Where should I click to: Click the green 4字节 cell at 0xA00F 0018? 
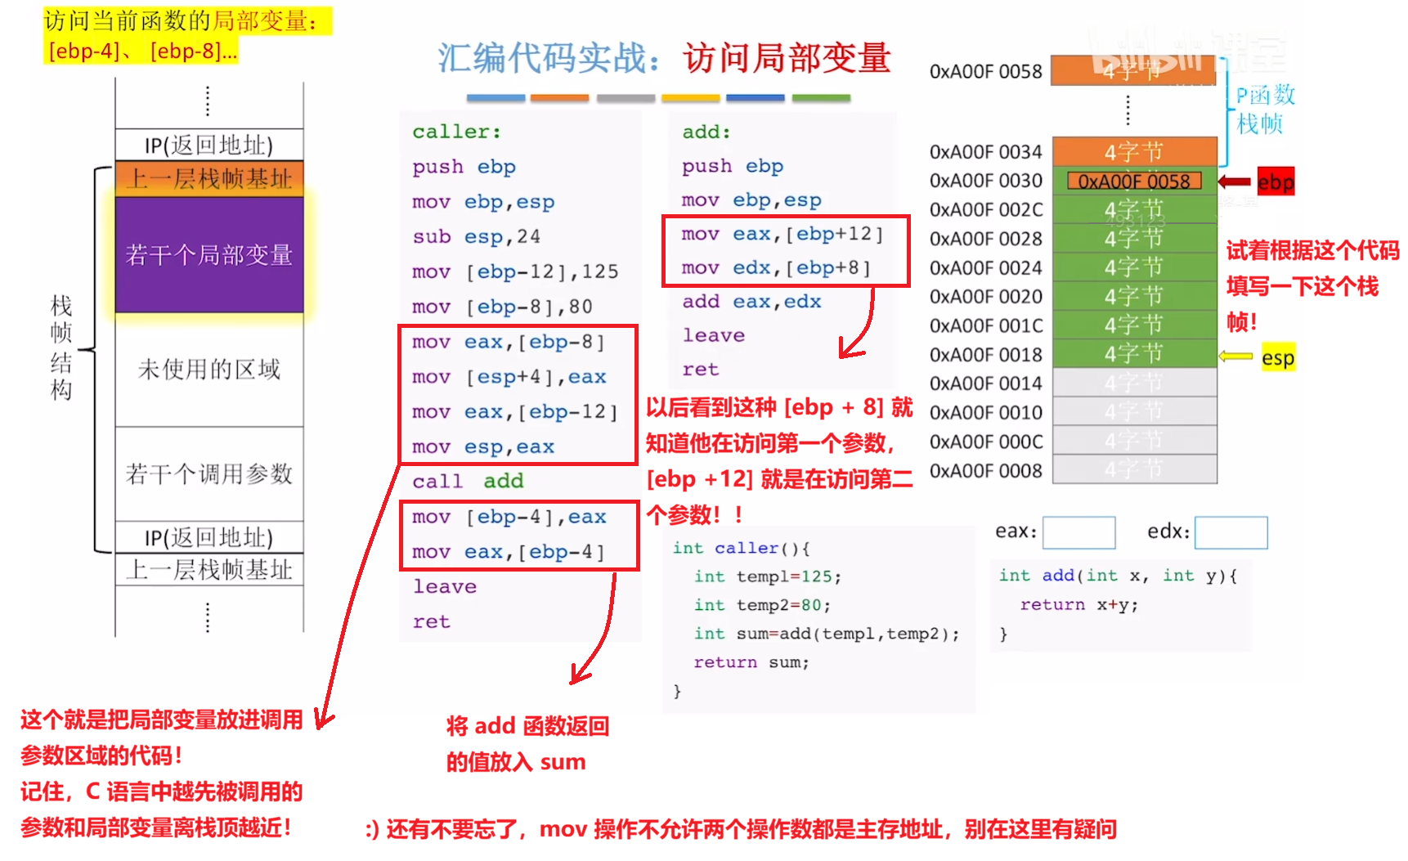coord(1135,353)
